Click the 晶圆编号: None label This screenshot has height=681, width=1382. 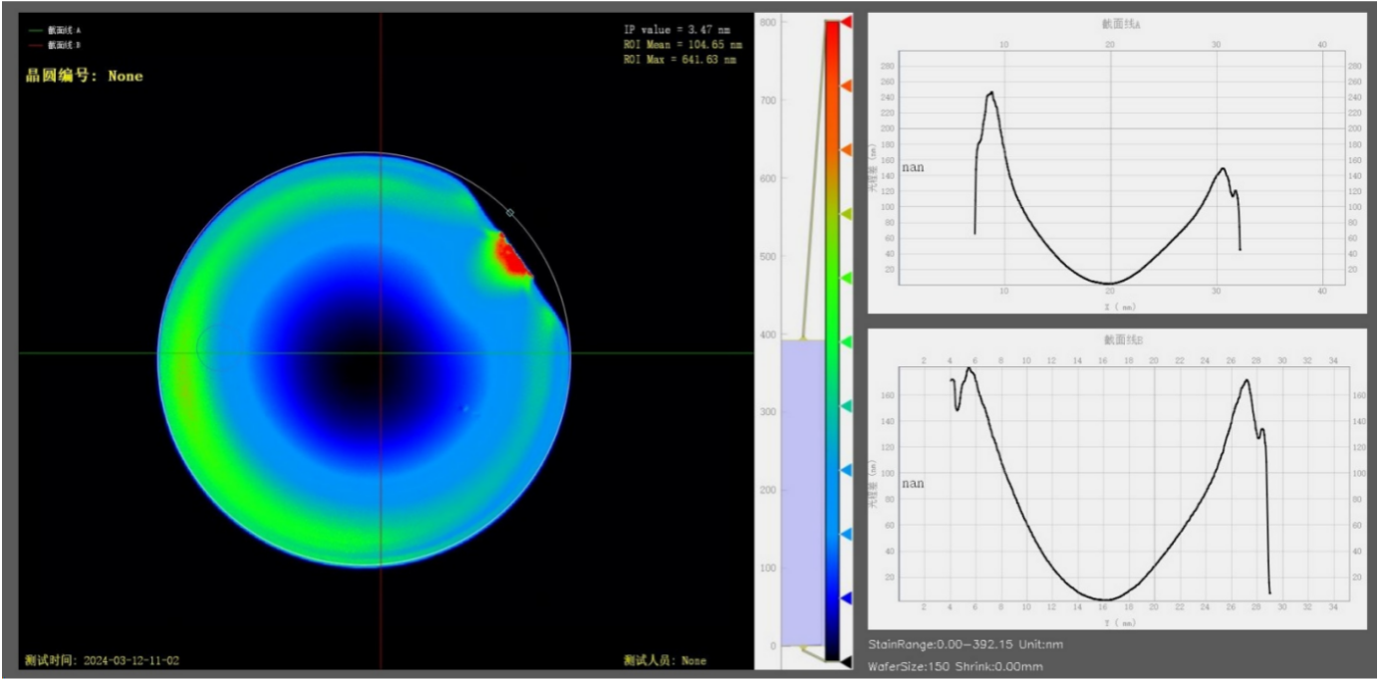85,76
